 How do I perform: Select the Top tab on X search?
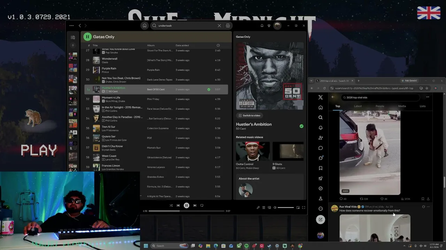point(338,106)
